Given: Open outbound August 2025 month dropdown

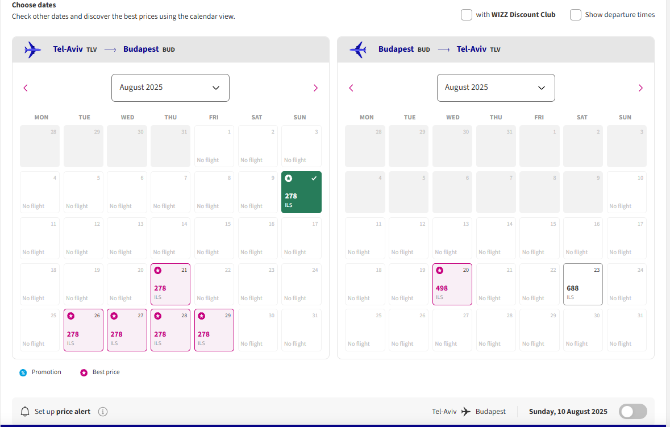Looking at the screenshot, I should (x=170, y=88).
